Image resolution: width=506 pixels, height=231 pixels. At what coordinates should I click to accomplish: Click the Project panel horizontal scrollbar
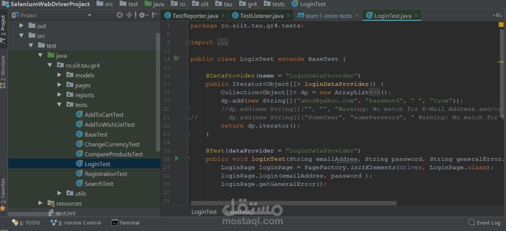pos(29,214)
